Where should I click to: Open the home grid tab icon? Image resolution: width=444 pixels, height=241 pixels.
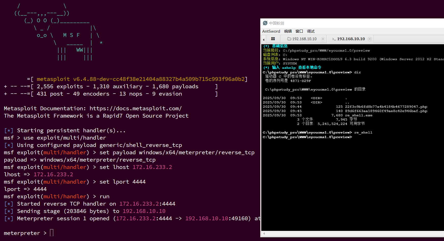(x=273, y=39)
